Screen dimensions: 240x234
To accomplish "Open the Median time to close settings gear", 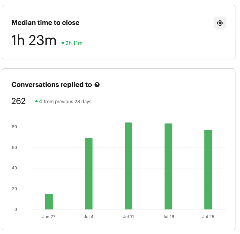I will tap(220, 23).
